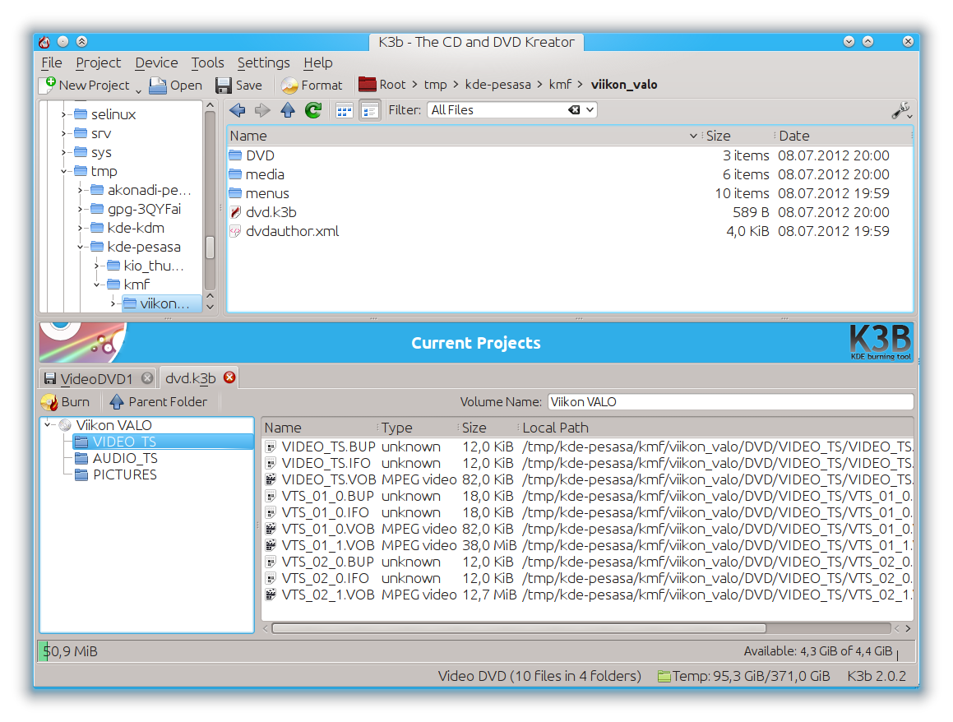Select the VIDEO_TS.VOB file icon
Image resolution: width=953 pixels, height=722 pixels.
271,479
